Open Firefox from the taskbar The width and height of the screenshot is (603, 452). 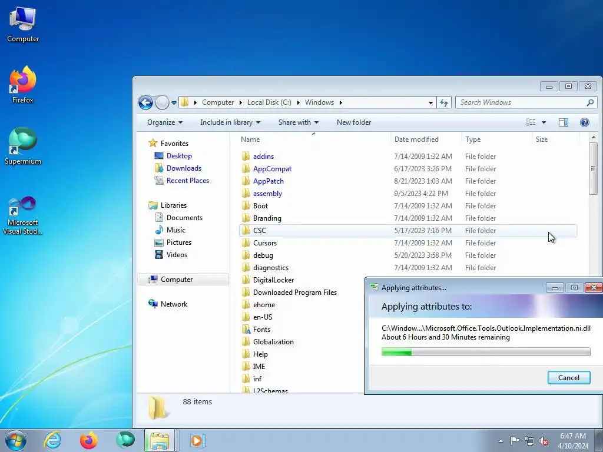[89, 440]
